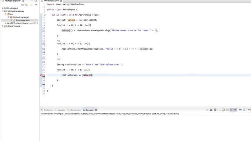Viewport: 251px width, 141px height.
Task: Click highlighted 'values' on line 7
Action: click(x=71, y=20)
